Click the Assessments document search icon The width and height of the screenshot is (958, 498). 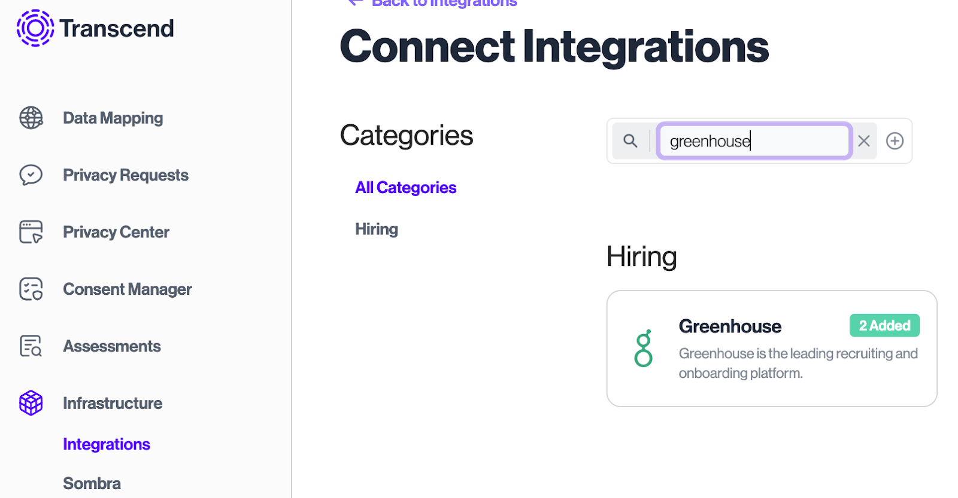(31, 346)
